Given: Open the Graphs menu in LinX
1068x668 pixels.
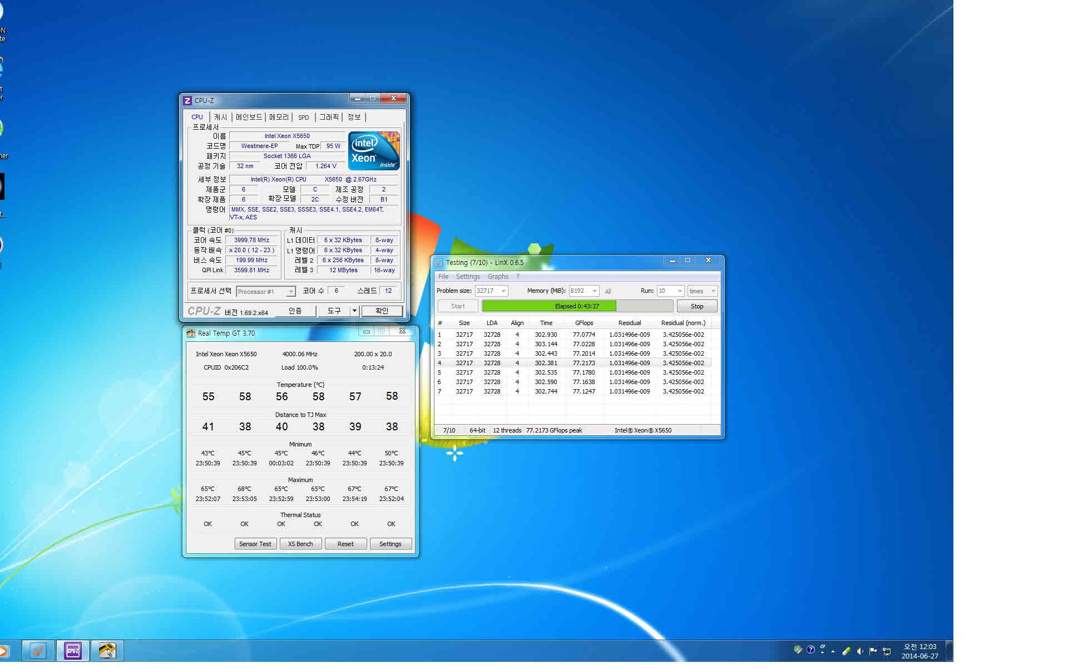Looking at the screenshot, I should (x=498, y=277).
